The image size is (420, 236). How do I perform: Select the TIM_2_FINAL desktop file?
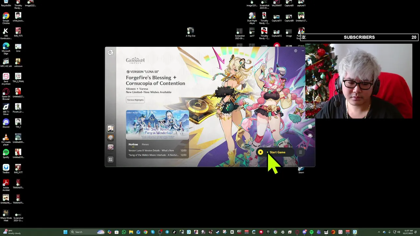[18, 78]
